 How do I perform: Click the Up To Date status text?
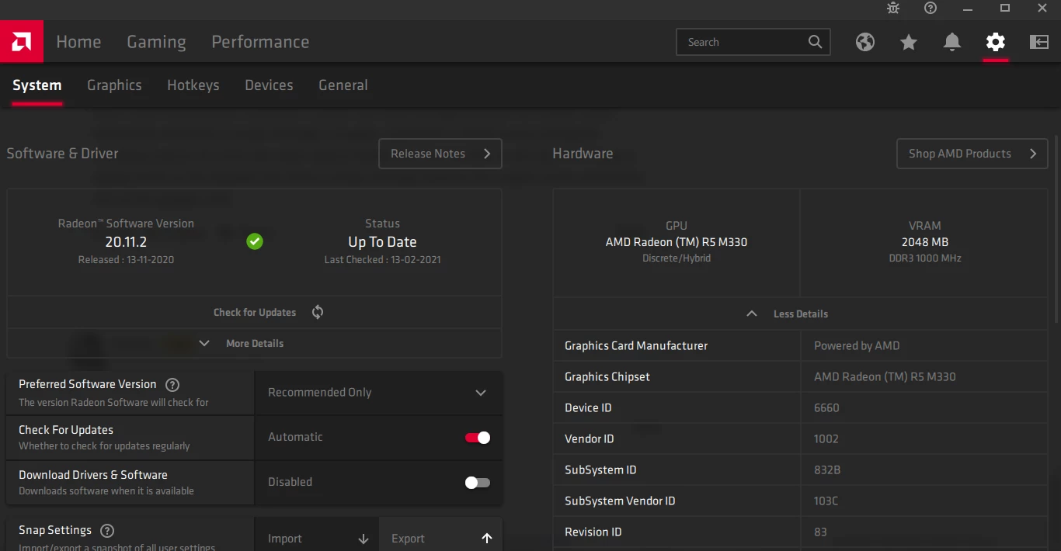point(382,241)
